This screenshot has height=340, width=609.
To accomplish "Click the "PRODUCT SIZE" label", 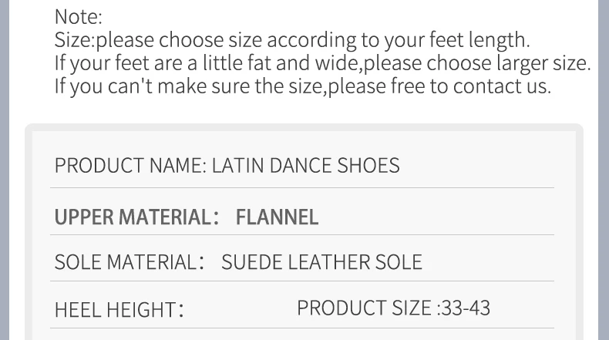I will [365, 308].
